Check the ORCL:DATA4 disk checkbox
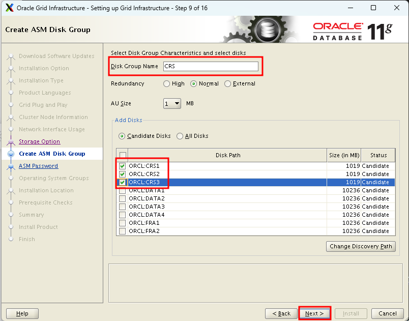The image size is (409, 321). tap(122, 215)
